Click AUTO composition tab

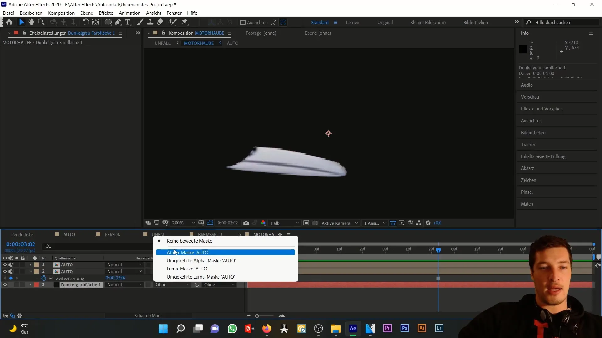(69, 234)
